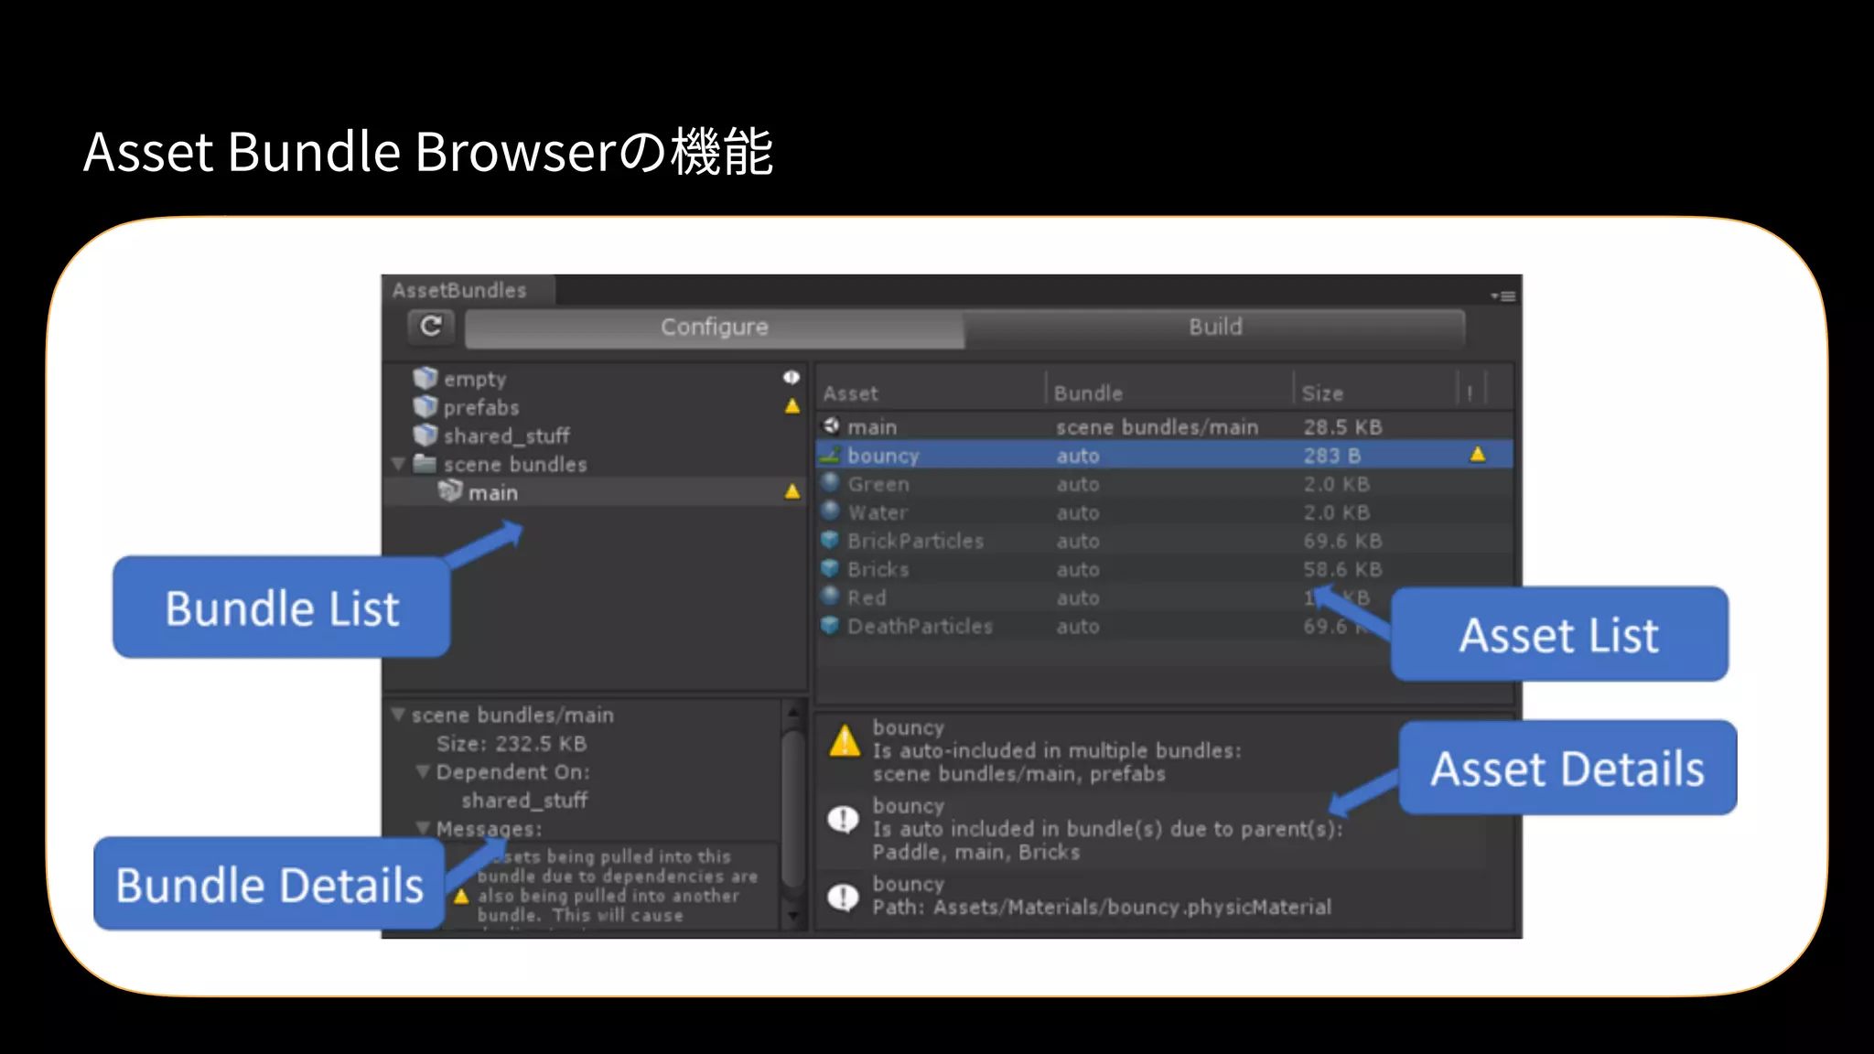Collapse the Dependent On section
The width and height of the screenshot is (1874, 1054).
tap(422, 771)
